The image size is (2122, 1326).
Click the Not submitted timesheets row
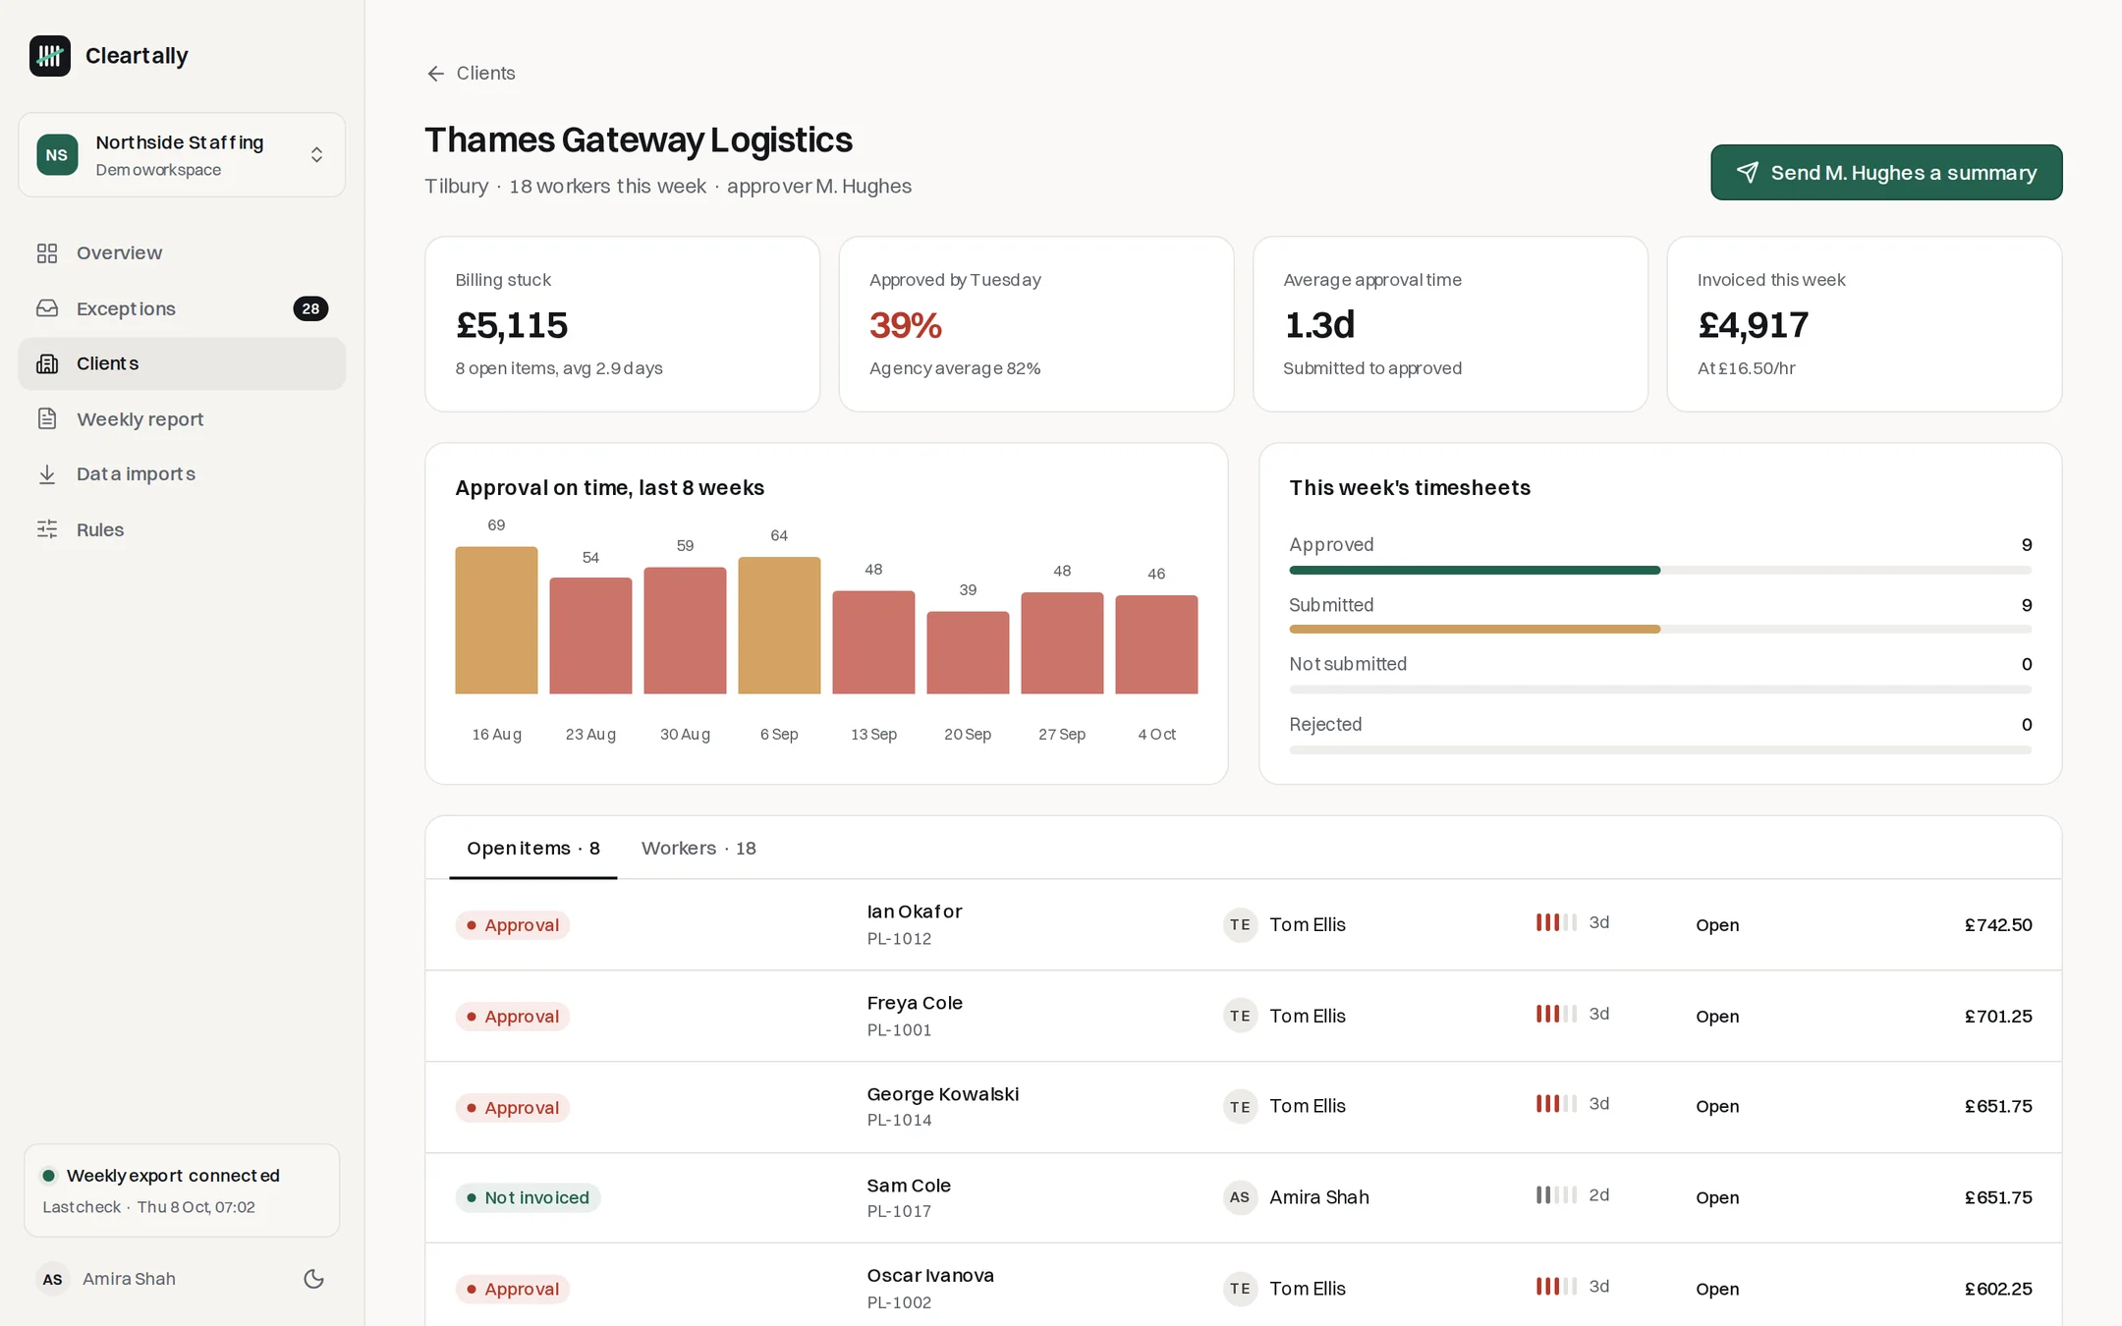click(1660, 675)
